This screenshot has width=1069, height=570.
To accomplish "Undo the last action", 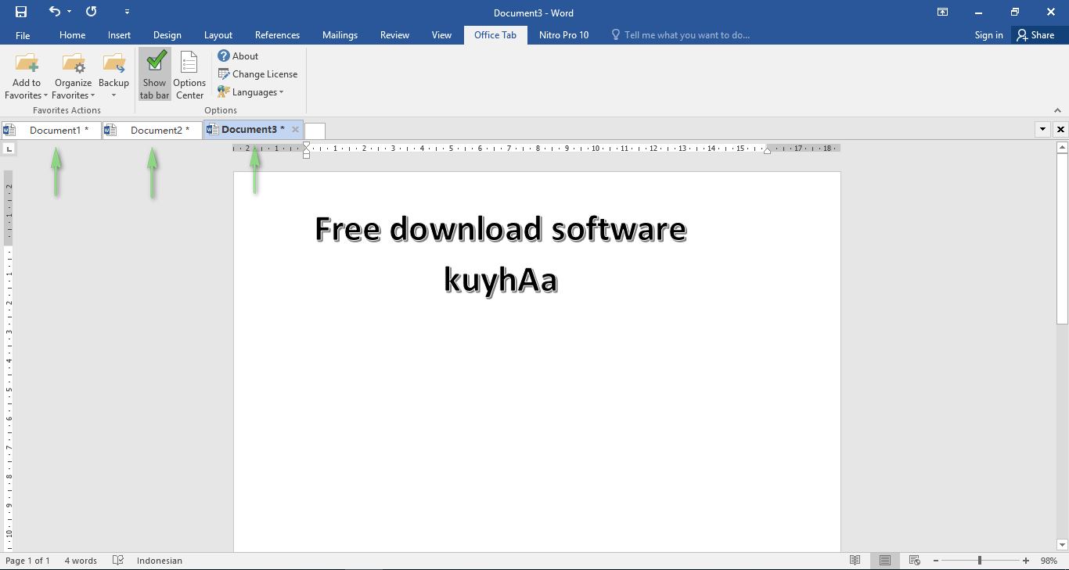I will [x=54, y=12].
